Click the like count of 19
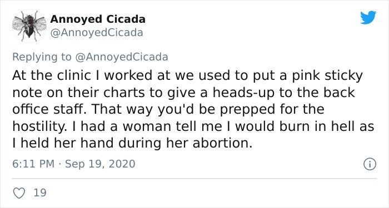 pyautogui.click(x=40, y=193)
